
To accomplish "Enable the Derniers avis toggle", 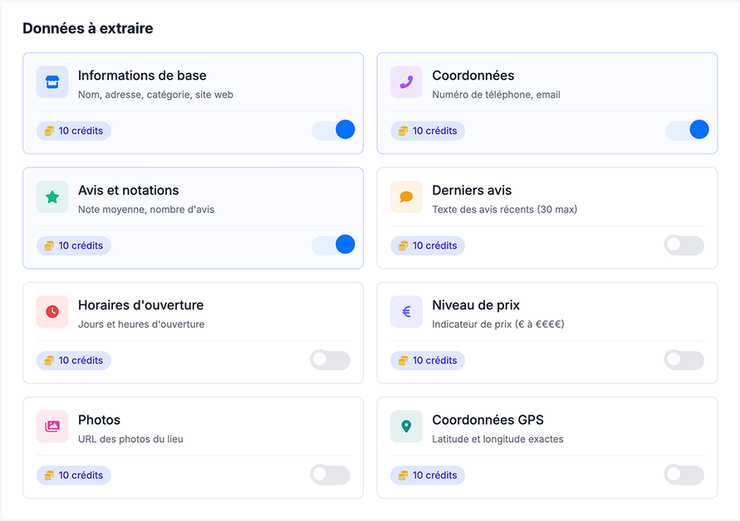I will pyautogui.click(x=684, y=246).
